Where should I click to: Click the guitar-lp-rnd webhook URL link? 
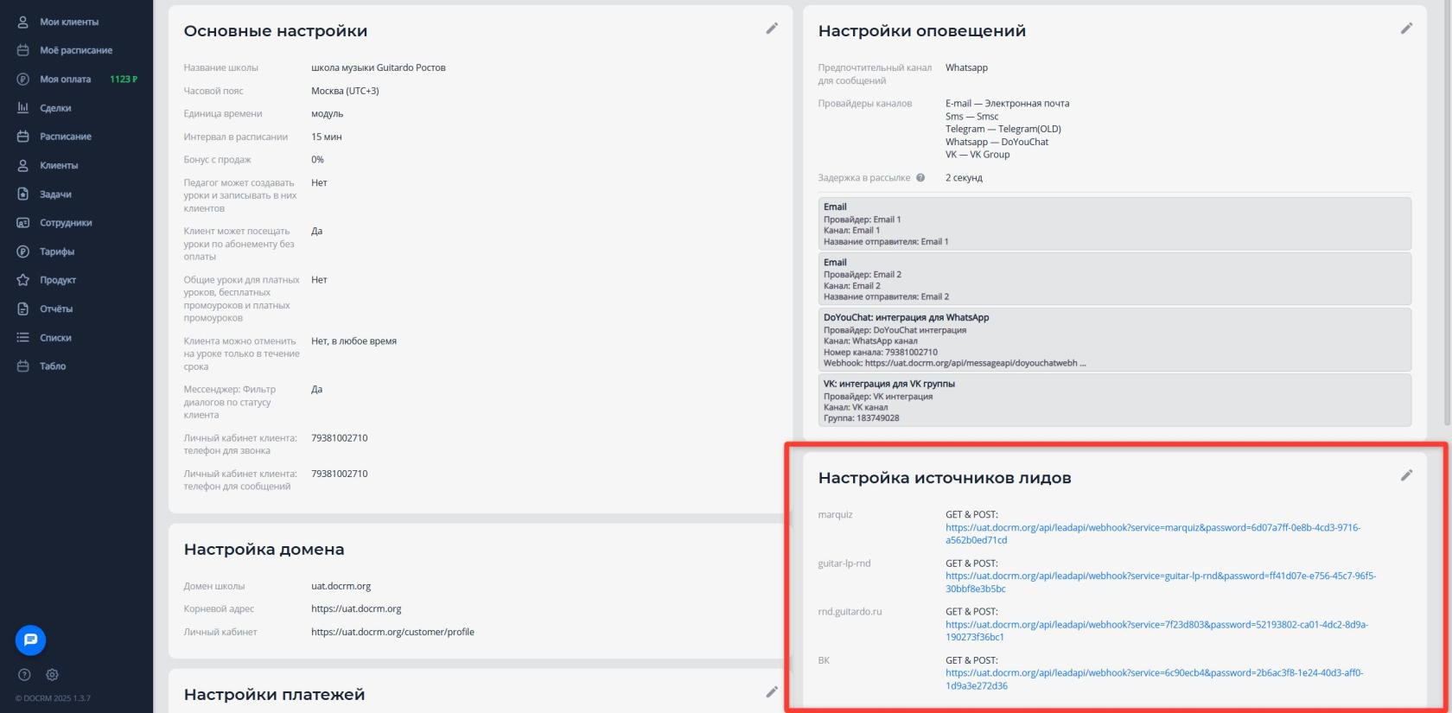click(x=1160, y=576)
